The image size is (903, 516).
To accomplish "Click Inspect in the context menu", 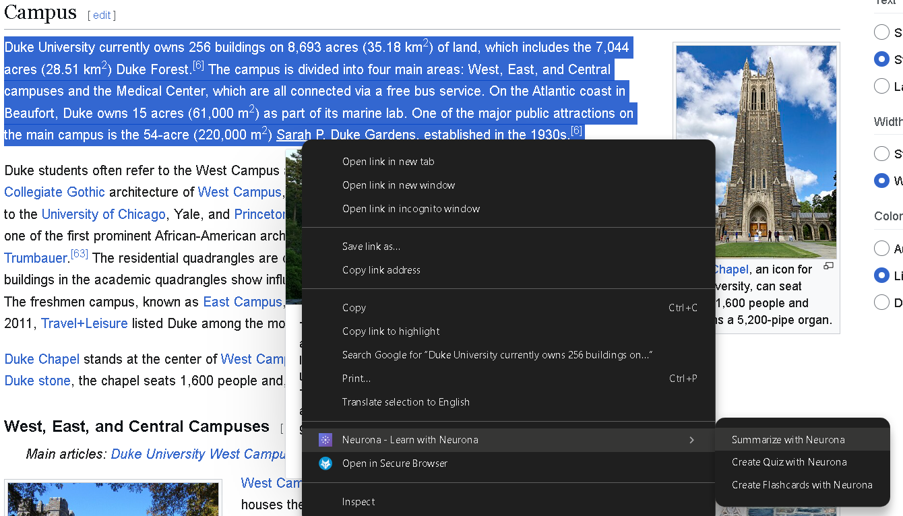I will (x=508, y=502).
